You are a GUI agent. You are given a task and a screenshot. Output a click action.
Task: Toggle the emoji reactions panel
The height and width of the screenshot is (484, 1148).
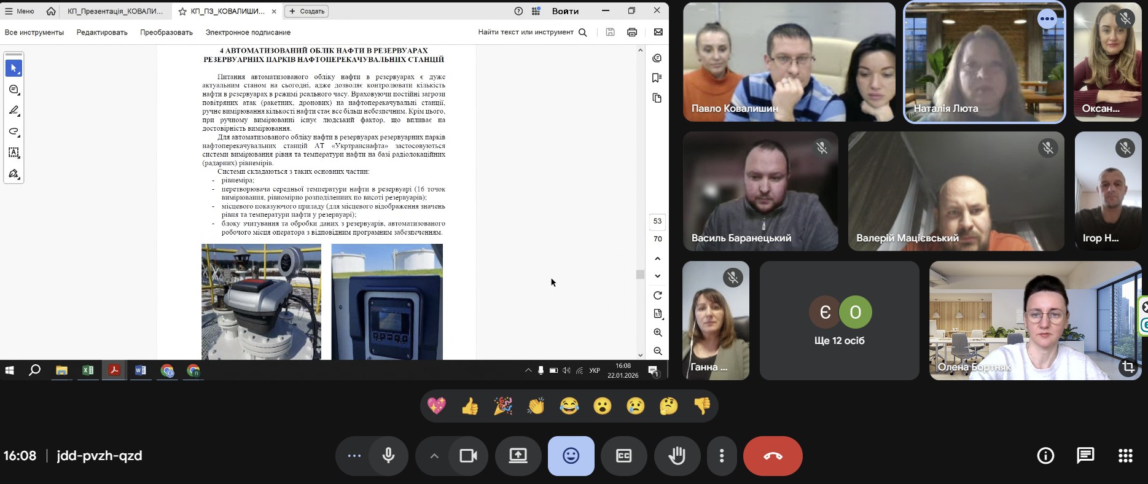(571, 456)
